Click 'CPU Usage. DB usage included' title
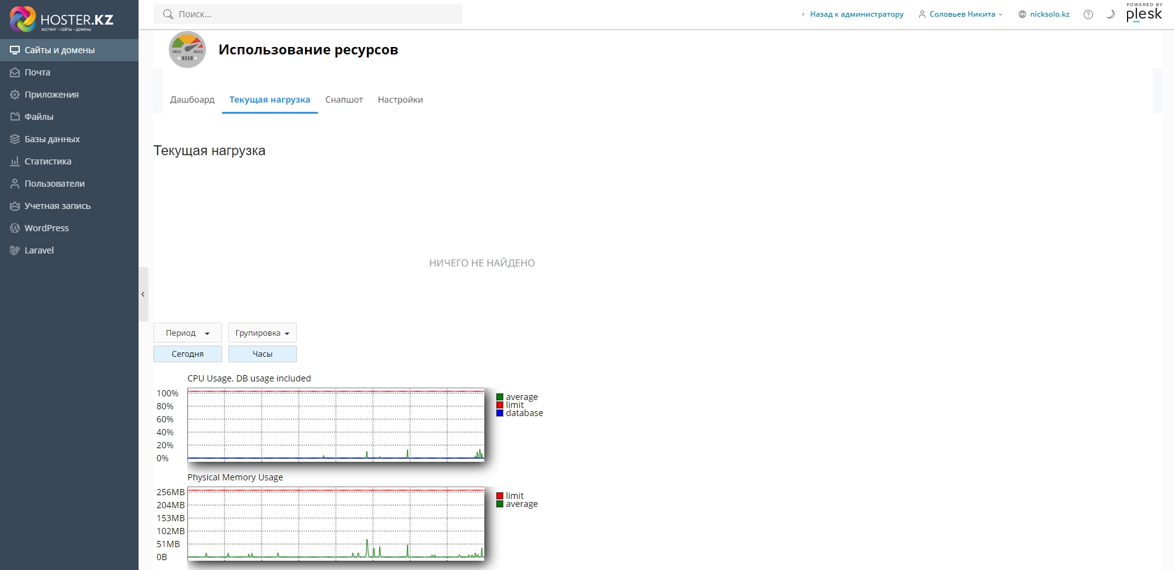This screenshot has height=570, width=1174. tap(249, 378)
